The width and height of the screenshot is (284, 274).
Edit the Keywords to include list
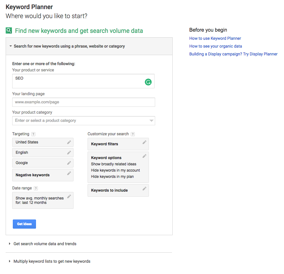click(x=145, y=188)
